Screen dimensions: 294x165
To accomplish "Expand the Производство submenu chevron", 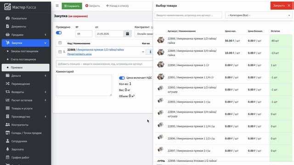I will click(x=45, y=116).
